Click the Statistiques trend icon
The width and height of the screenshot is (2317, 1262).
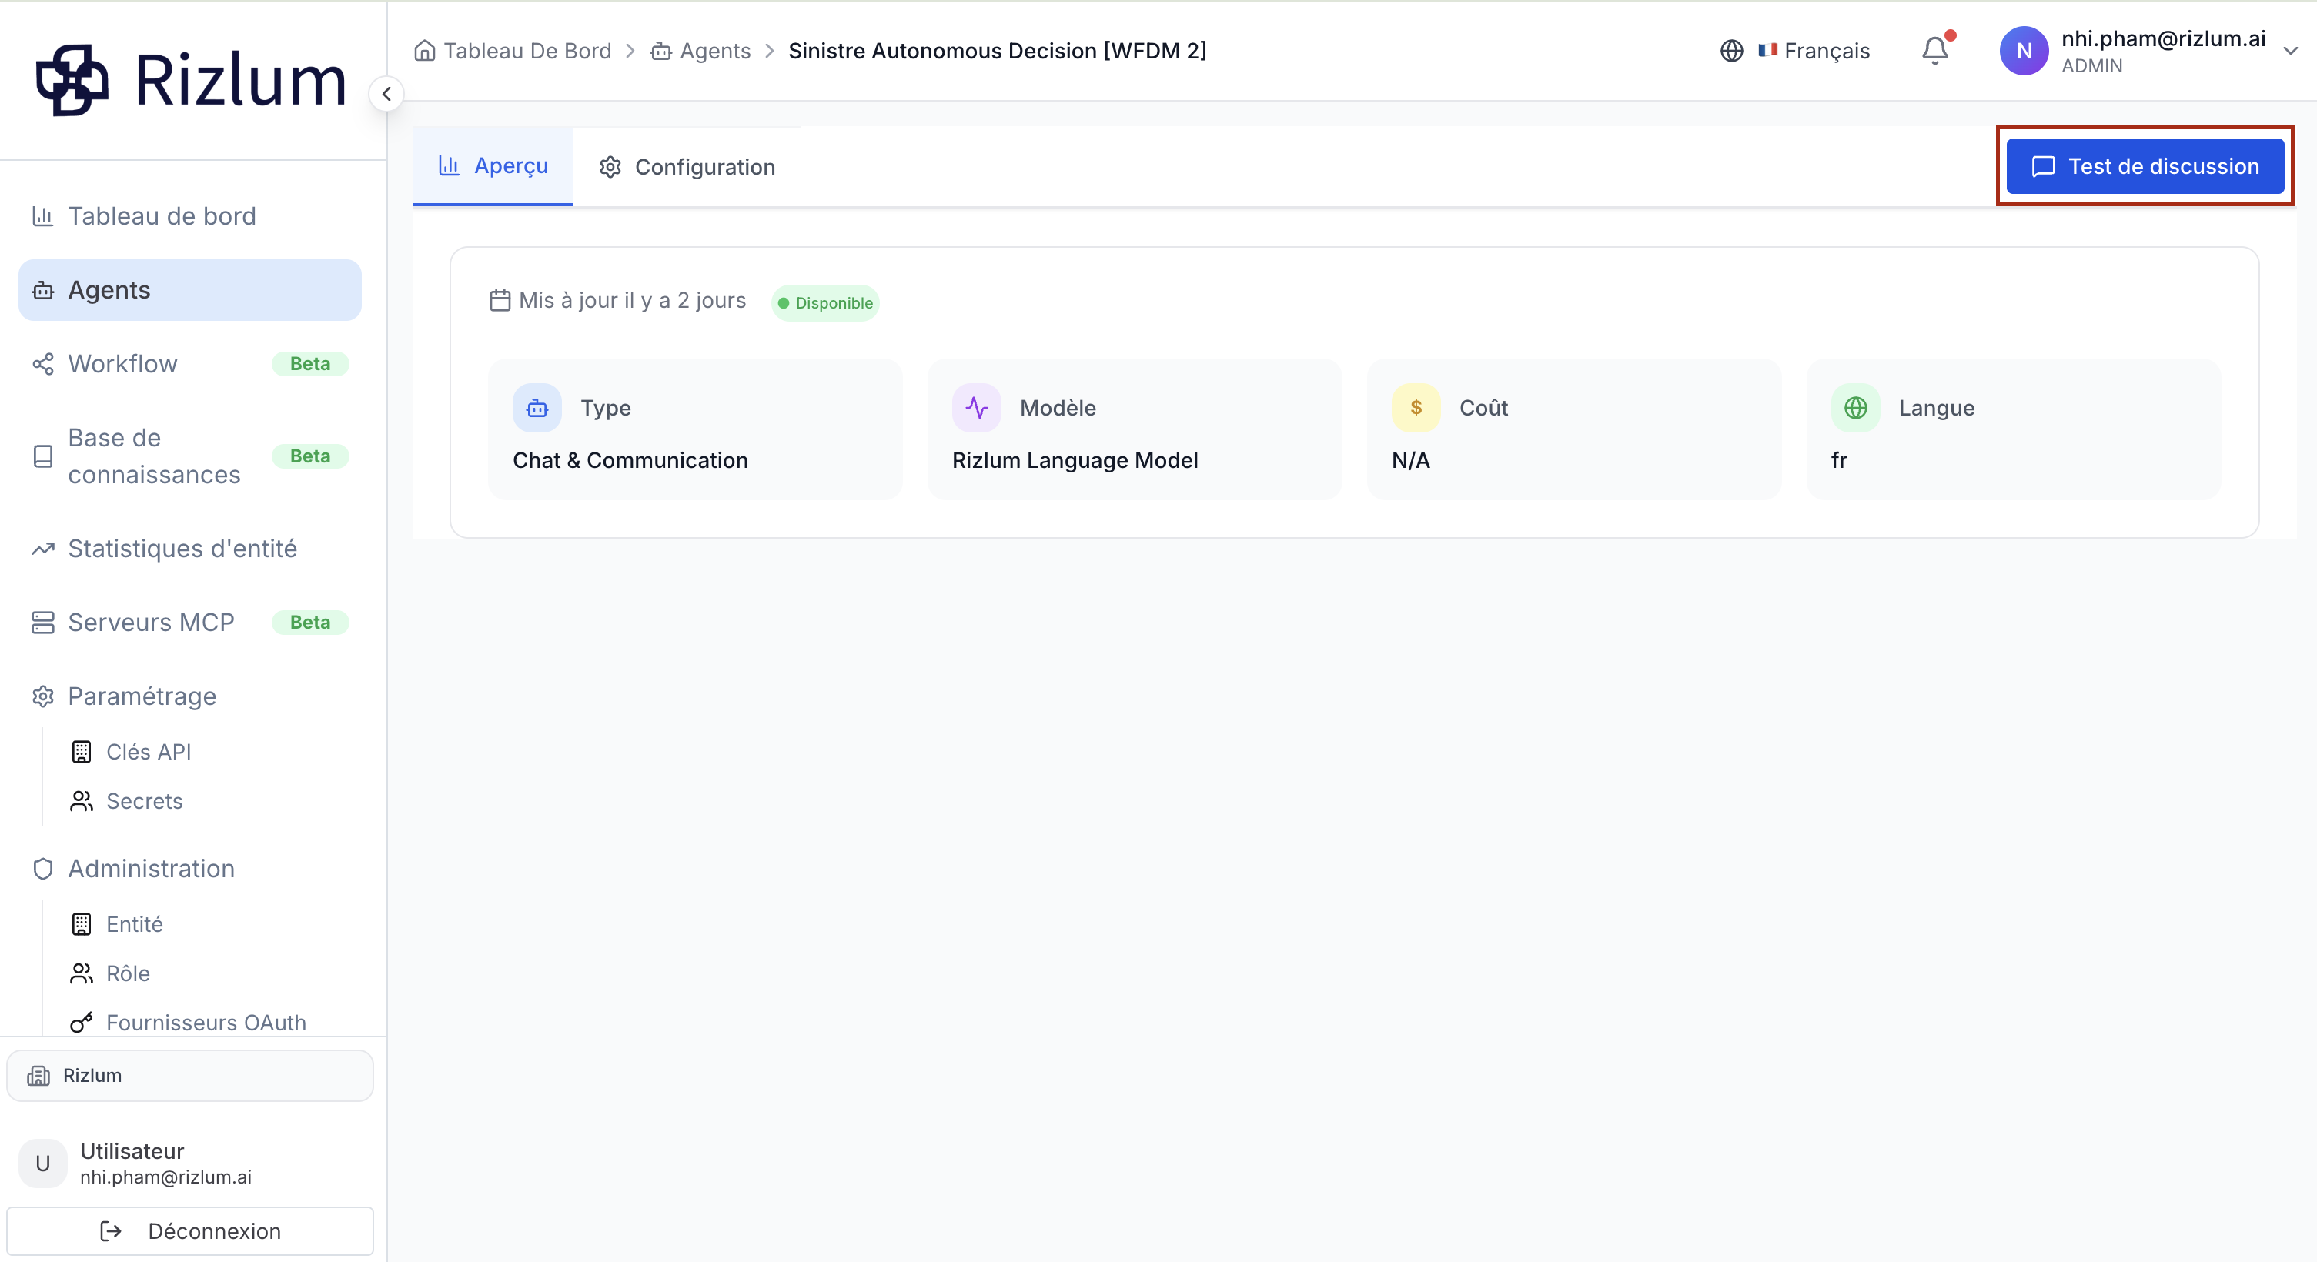pos(43,549)
